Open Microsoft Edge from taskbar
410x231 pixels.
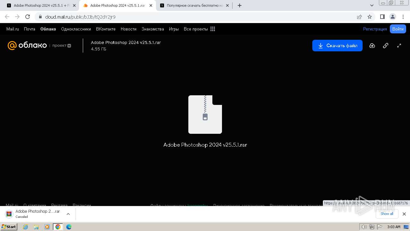(x=69, y=227)
